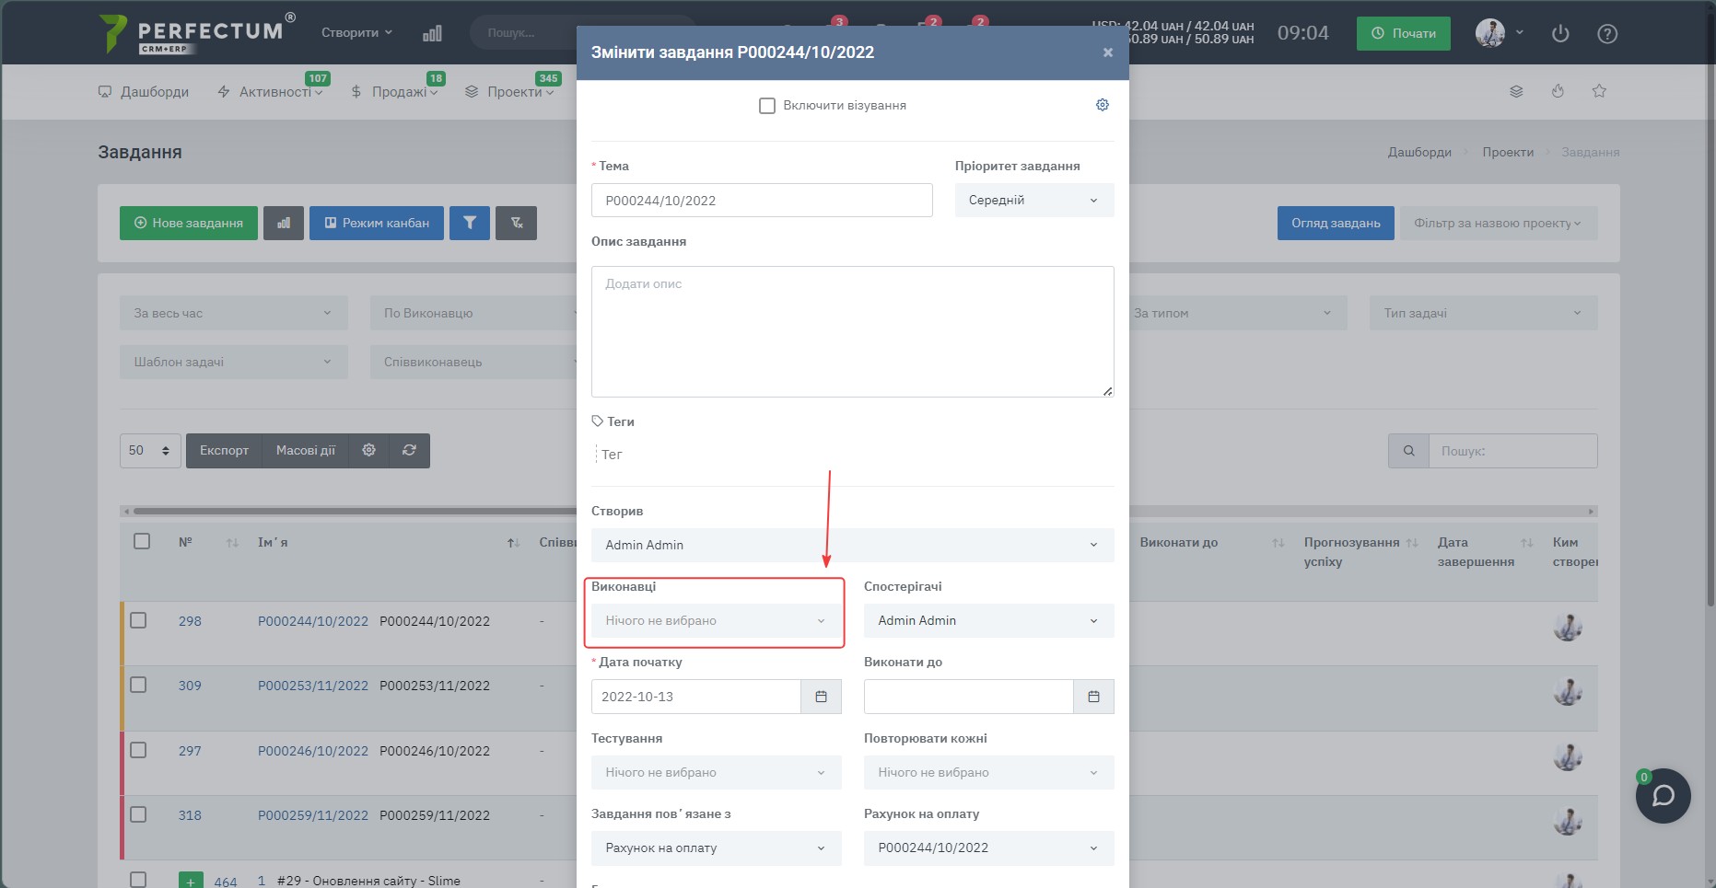
Task: Toggle the select-all checkbox in table header
Action: click(142, 541)
